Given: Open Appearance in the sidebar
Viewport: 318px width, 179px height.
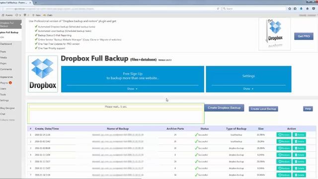Looking at the screenshot, I should click(6, 77).
